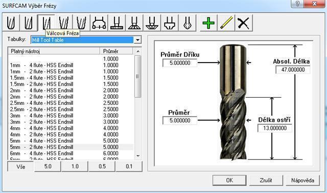327x193 pixels.
Task: Delete tool using the black X icon
Action: (244, 22)
